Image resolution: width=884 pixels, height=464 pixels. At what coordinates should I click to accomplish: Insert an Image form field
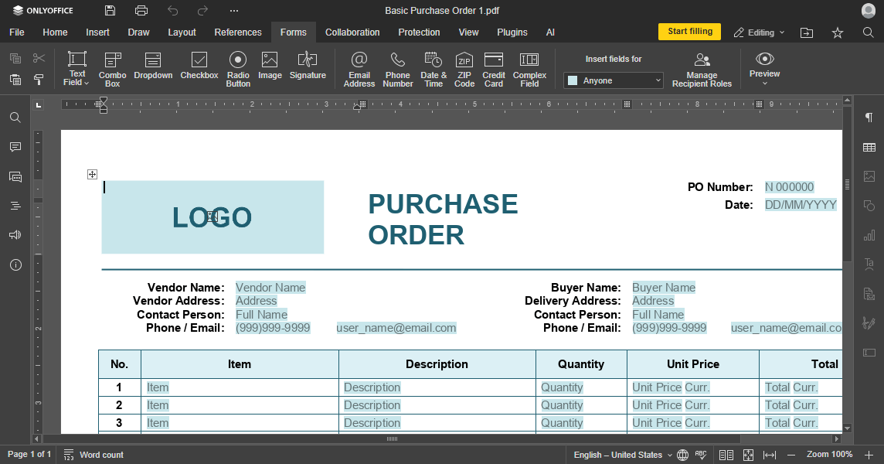tap(270, 66)
